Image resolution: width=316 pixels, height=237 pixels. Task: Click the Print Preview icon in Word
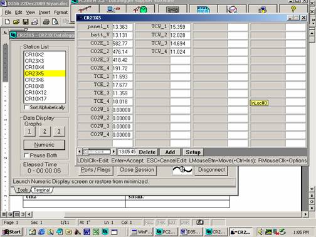(x=55, y=21)
